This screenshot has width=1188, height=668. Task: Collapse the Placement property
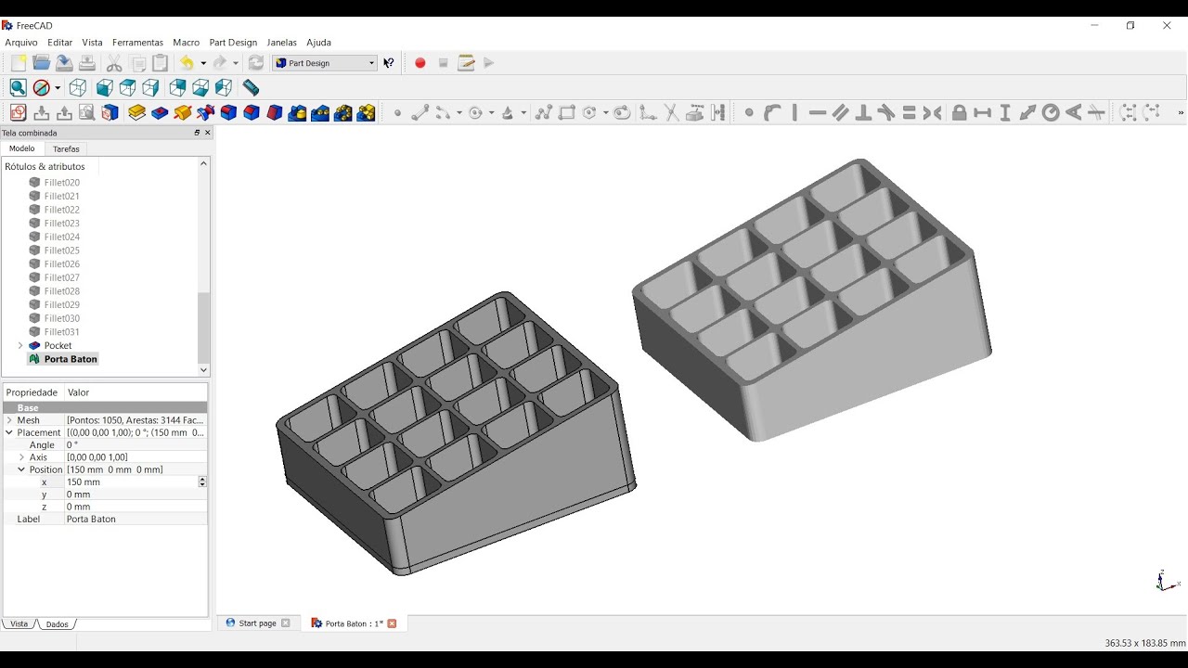(9, 432)
